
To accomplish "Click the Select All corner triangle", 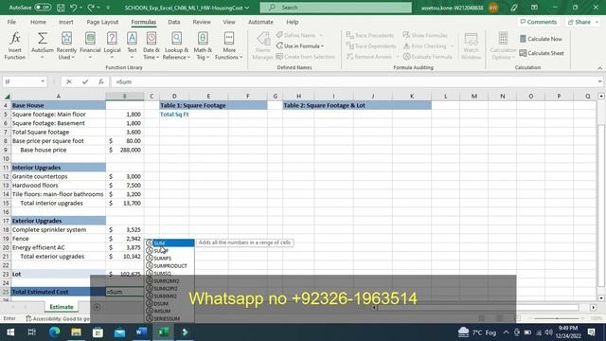I will [7, 97].
